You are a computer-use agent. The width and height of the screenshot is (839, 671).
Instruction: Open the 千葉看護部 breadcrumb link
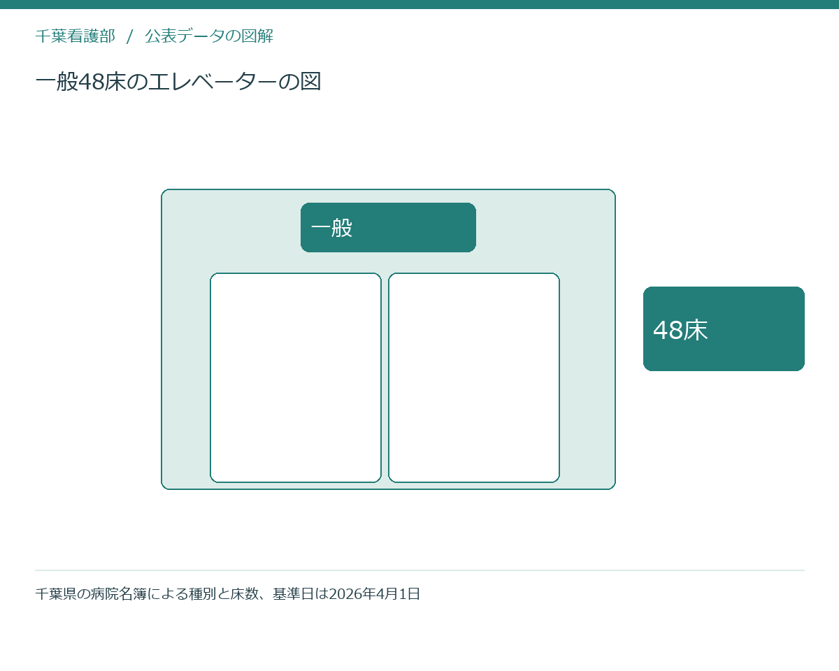[75, 36]
